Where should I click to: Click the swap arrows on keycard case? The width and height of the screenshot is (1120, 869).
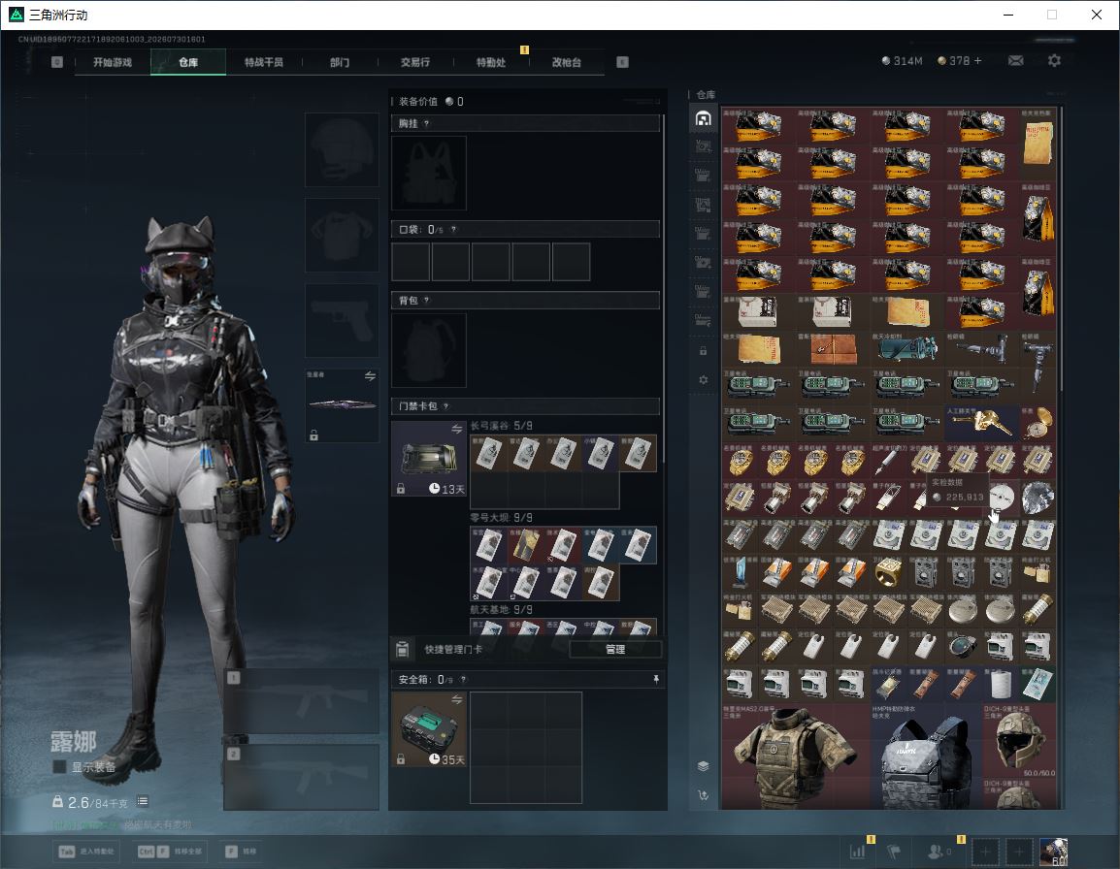[456, 429]
